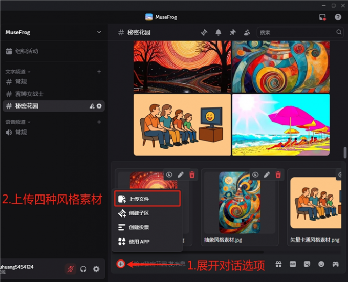Edit the first attachment with pencil icon
The height and width of the screenshot is (282, 348).
[181, 175]
